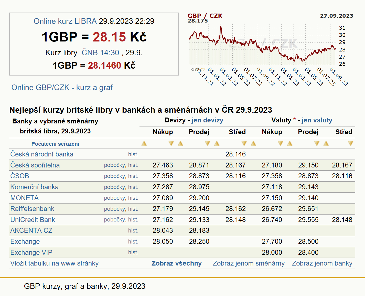
Task: Open UniCredit Bank link
Action: coord(33,220)
